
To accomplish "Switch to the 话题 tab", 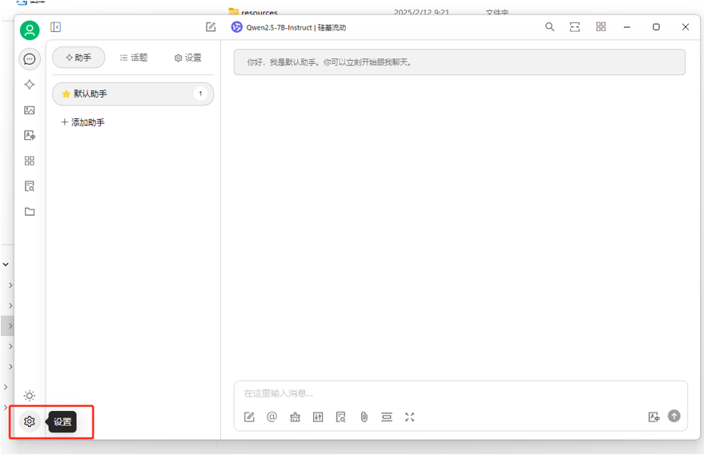I will click(x=134, y=58).
